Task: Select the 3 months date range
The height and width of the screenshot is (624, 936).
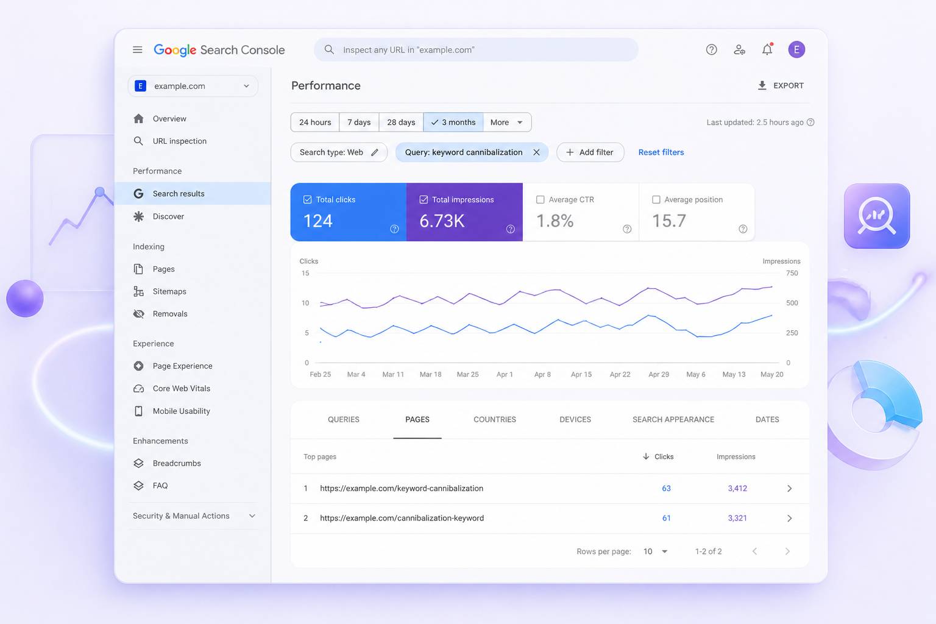Action: coord(453,122)
